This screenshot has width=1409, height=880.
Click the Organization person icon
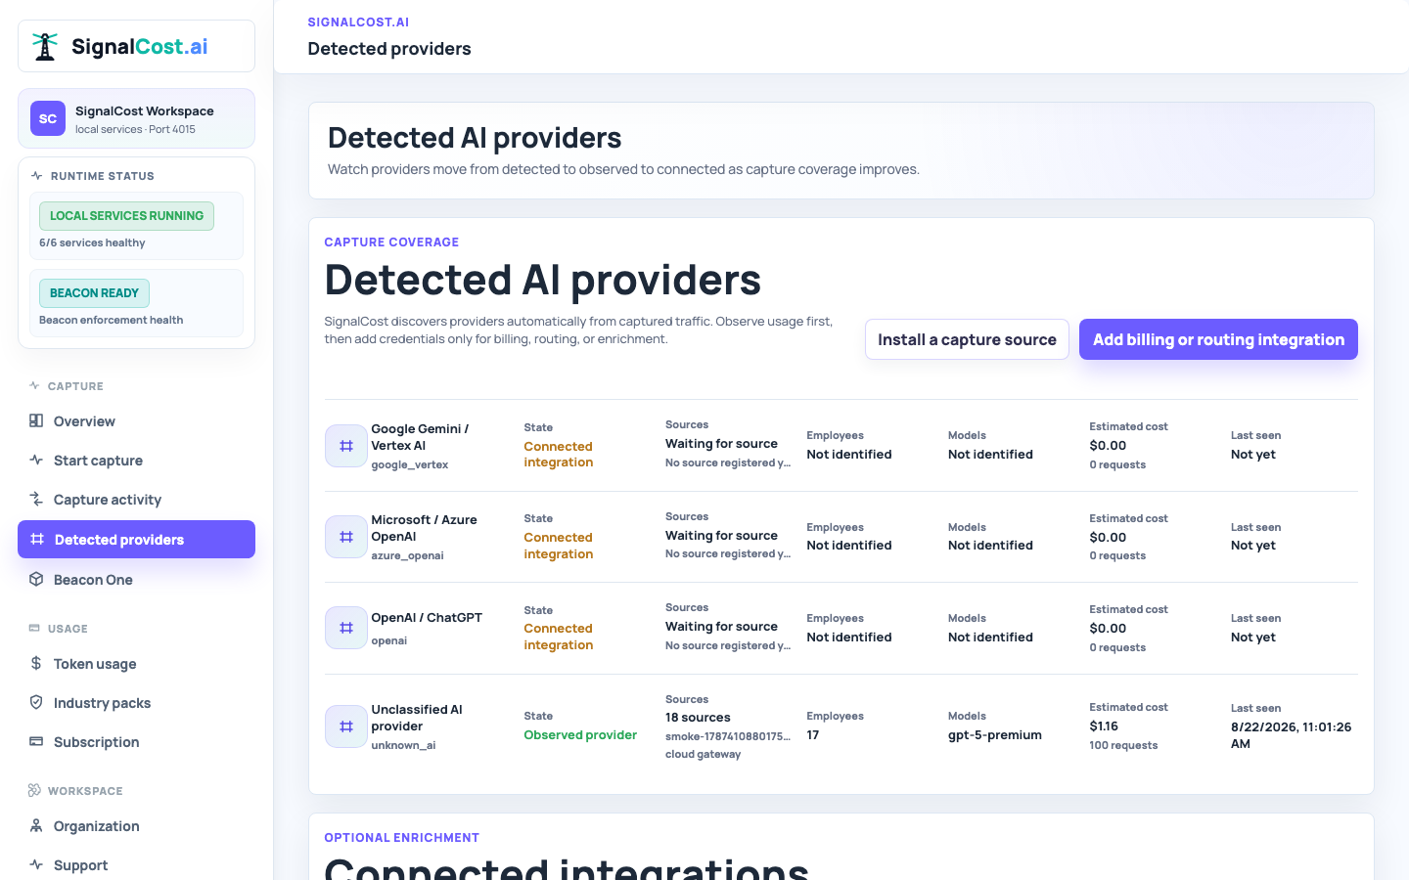coord(36,825)
